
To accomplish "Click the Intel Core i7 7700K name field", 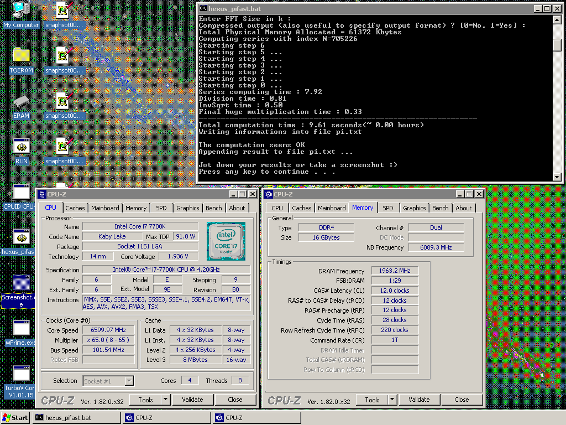I will (x=140, y=226).
